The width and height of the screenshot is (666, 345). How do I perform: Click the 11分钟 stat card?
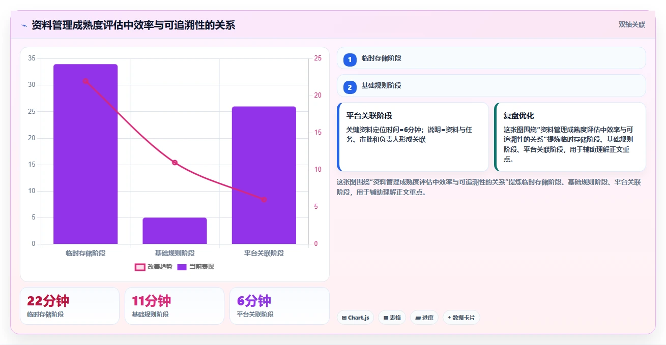(175, 306)
